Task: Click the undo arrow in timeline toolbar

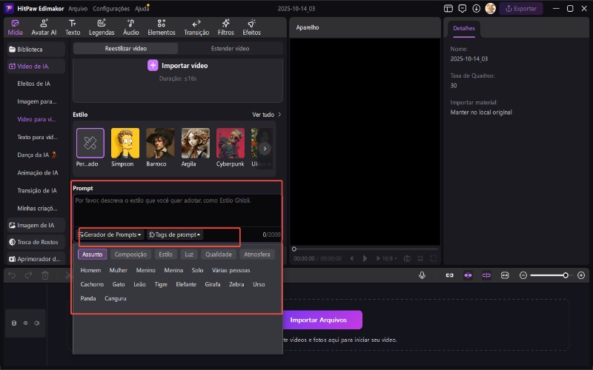Action: click(x=12, y=275)
